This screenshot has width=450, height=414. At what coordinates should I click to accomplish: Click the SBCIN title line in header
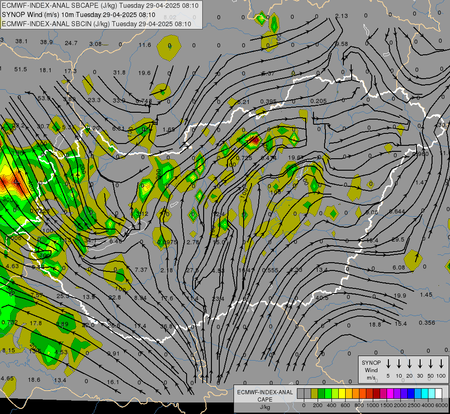coord(97,24)
